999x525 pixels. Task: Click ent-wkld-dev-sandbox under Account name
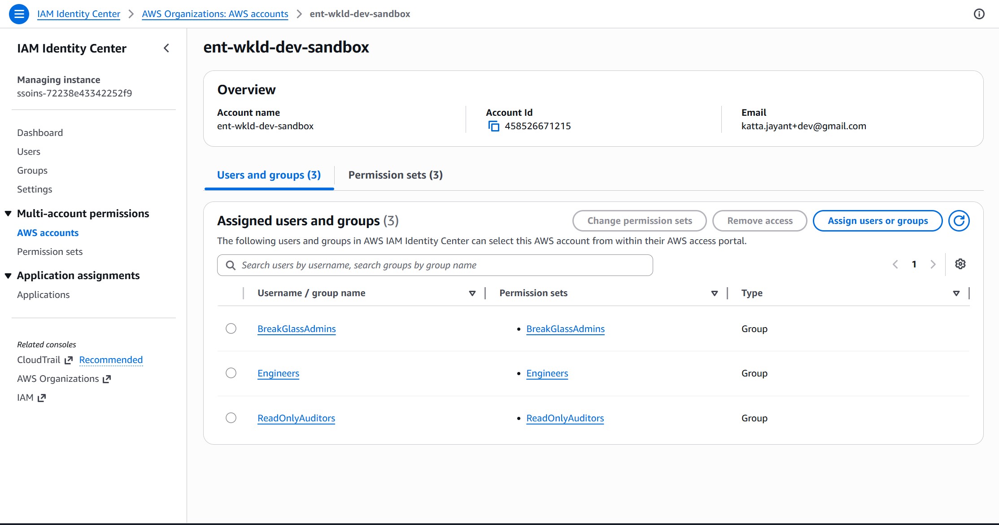point(265,126)
